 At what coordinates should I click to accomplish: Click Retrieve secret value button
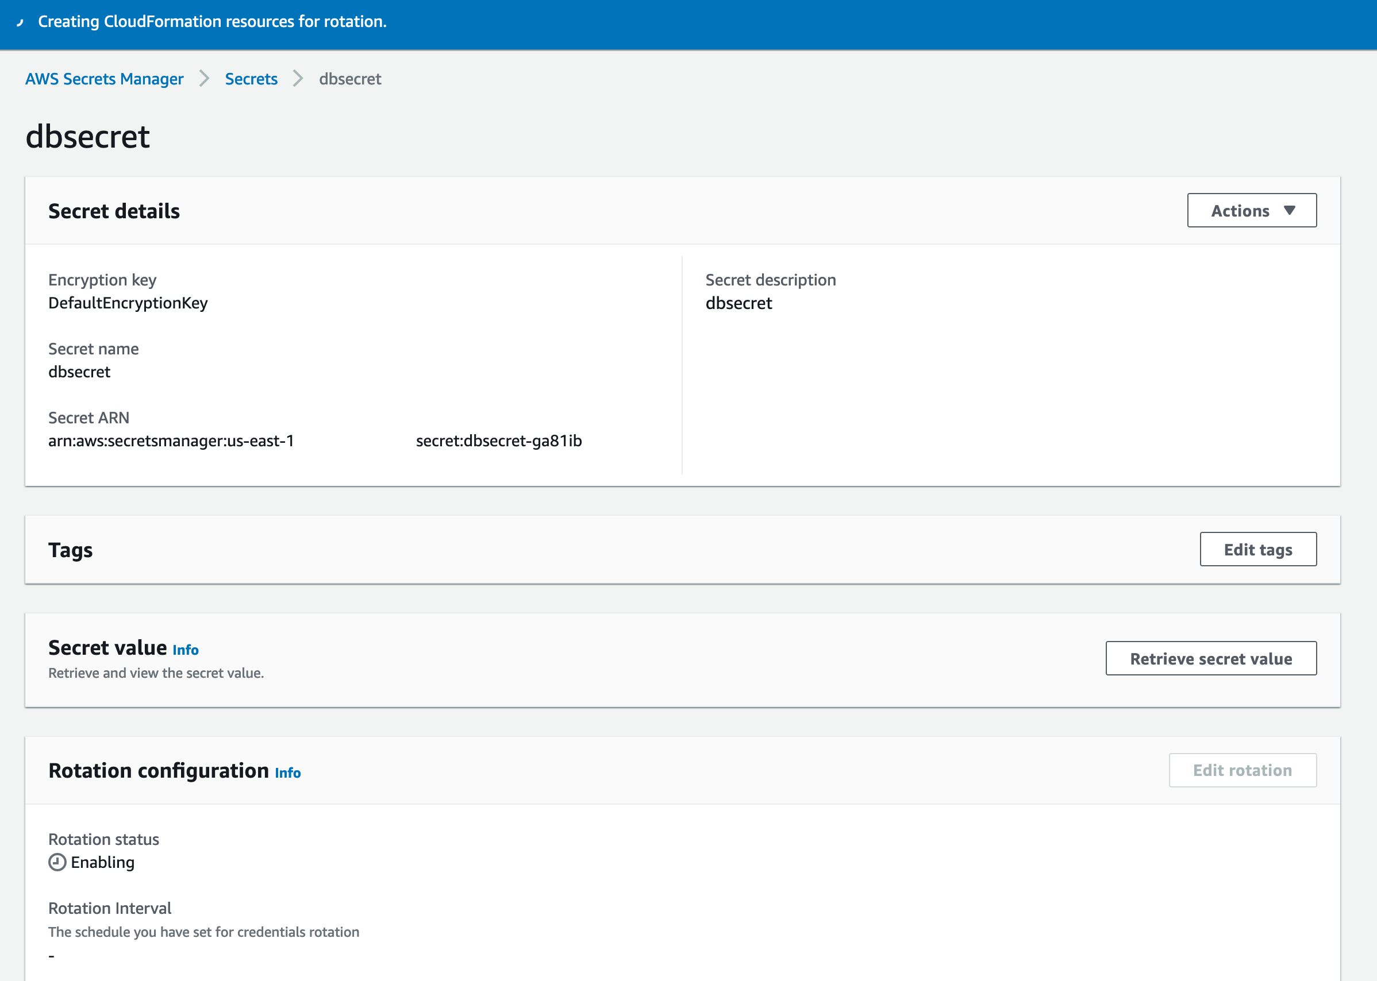(x=1211, y=658)
